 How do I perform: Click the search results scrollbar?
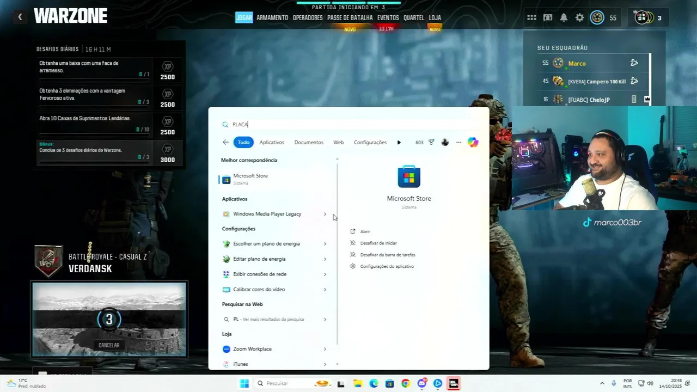tap(337, 253)
